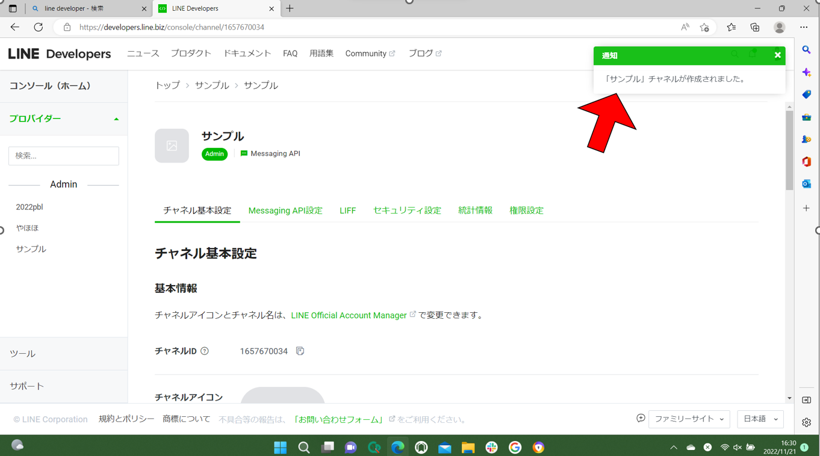
Task: Switch to the 統計情報 tab
Action: [475, 211]
